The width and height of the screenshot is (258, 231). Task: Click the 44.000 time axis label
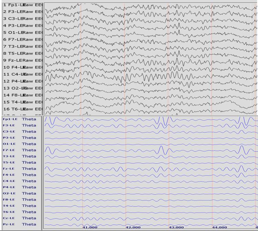(x=219, y=227)
